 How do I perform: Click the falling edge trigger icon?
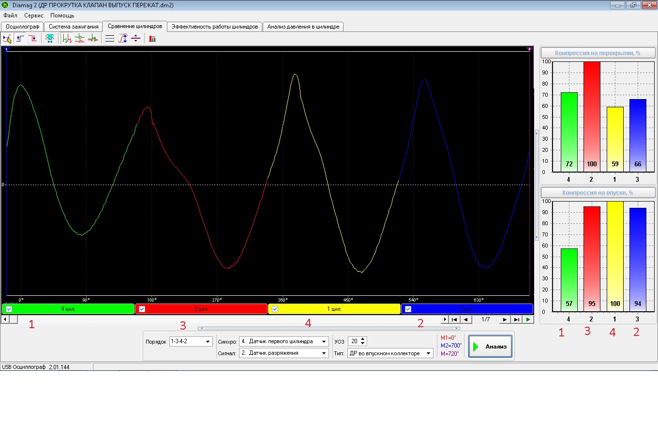pos(32,39)
